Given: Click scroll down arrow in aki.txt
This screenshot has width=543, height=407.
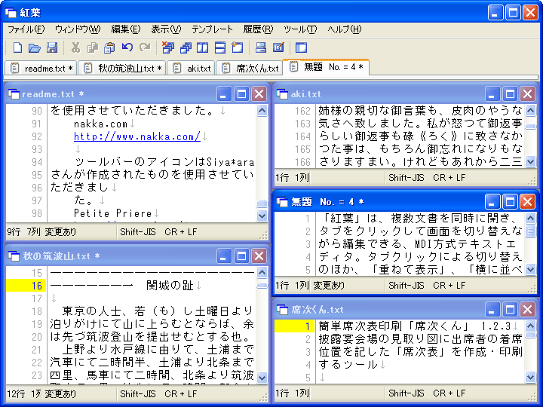Looking at the screenshot, I should click(530, 161).
